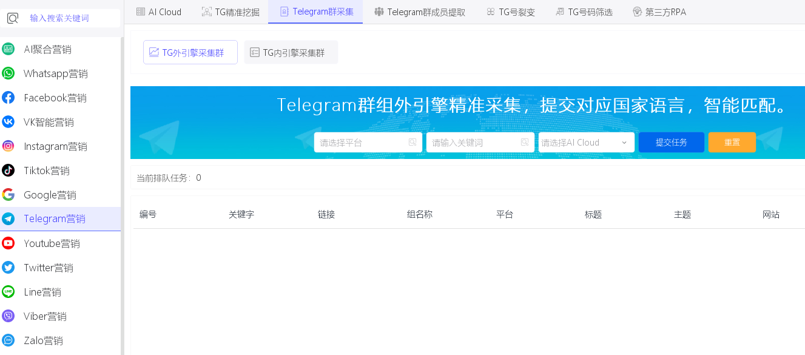Switch to the AI Cloud tab
Screen dimensions: 805x355
coord(159,12)
